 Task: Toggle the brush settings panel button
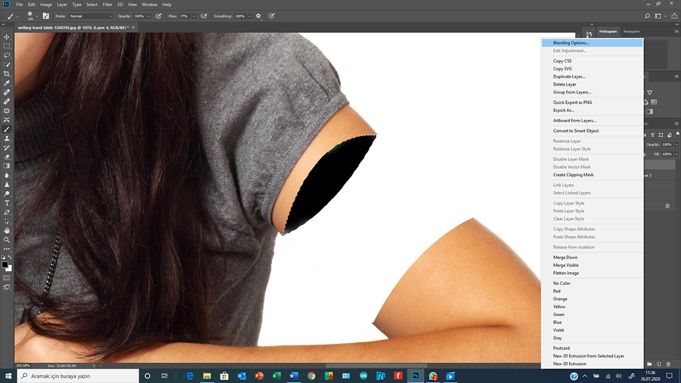(45, 16)
